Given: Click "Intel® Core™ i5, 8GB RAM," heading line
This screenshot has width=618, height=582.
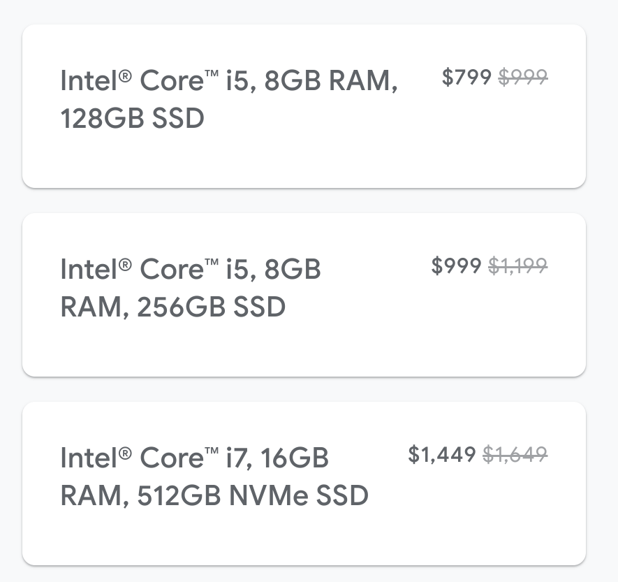Looking at the screenshot, I should 229,81.
